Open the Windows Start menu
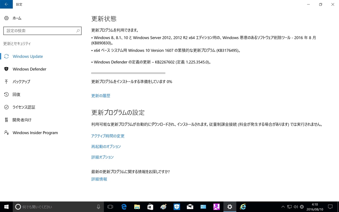339x212 pixels. point(6,207)
